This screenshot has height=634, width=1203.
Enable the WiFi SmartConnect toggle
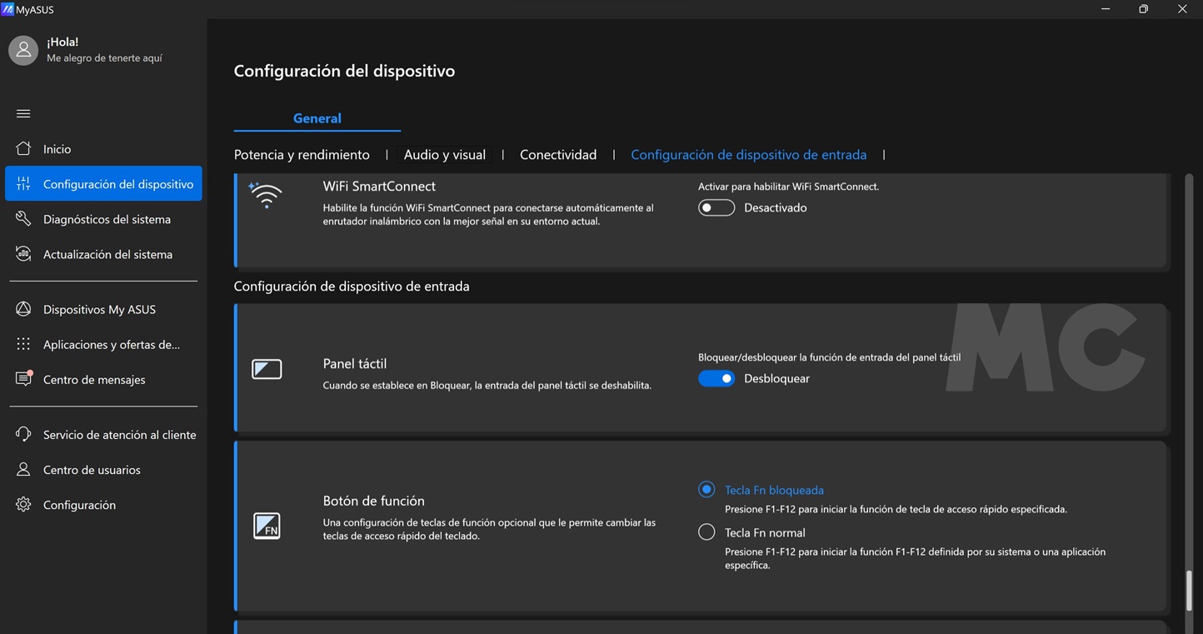coord(716,208)
